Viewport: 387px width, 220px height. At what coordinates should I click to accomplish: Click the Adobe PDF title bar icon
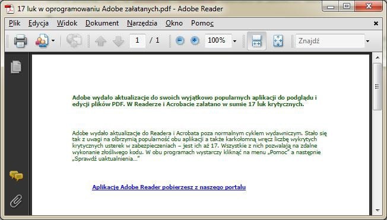(9, 9)
